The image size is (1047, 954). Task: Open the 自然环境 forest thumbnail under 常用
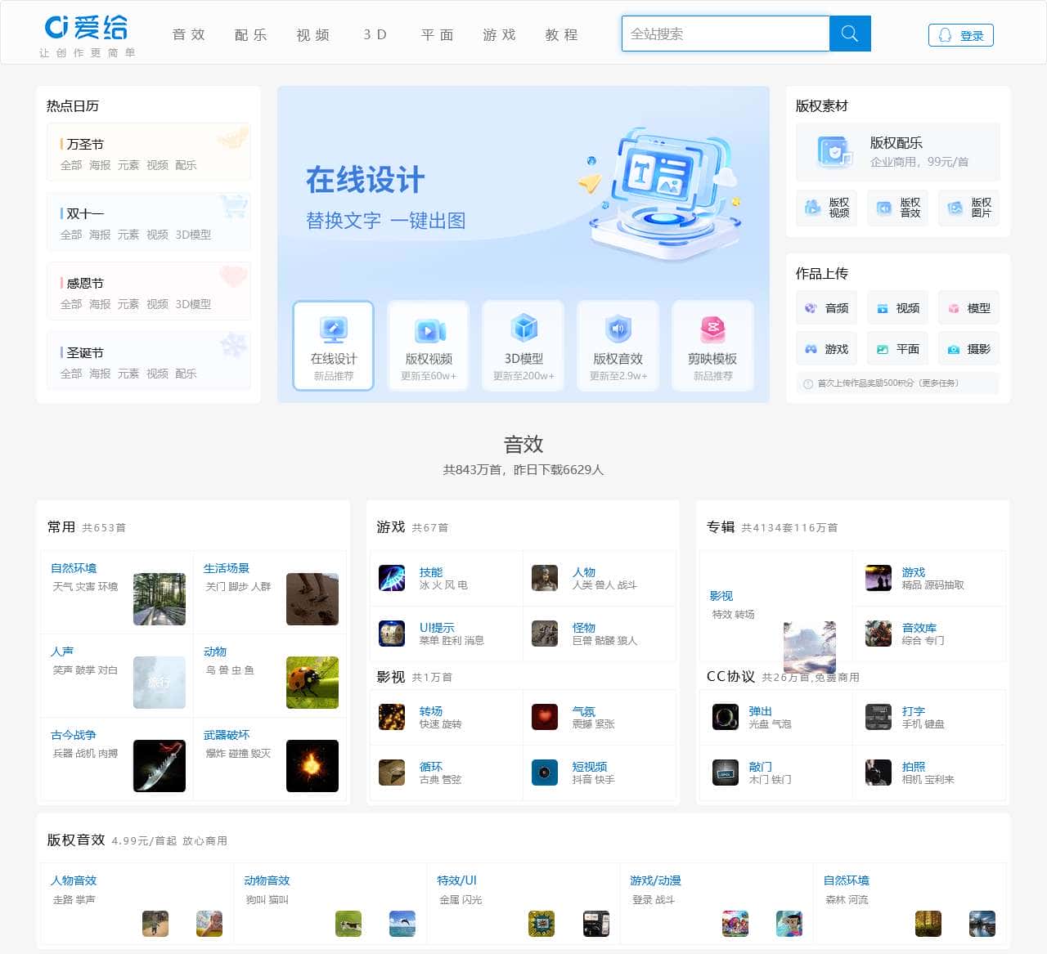(x=160, y=599)
